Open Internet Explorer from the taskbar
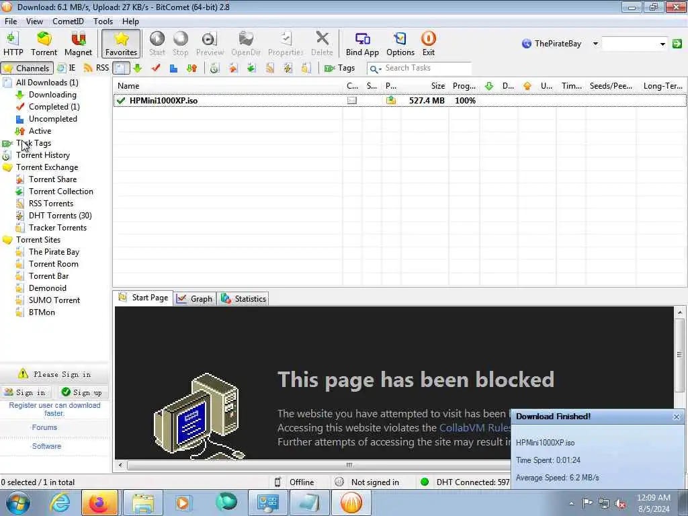 [x=60, y=503]
